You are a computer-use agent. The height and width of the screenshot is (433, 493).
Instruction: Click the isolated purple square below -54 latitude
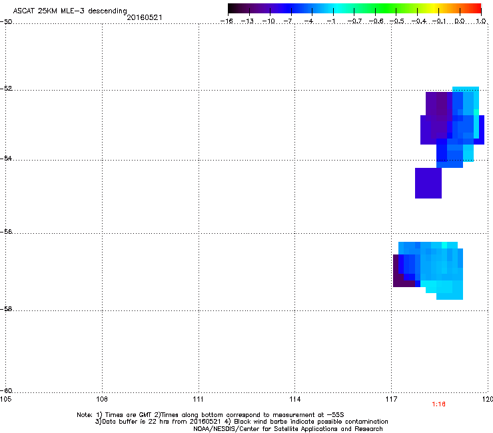tap(428, 183)
